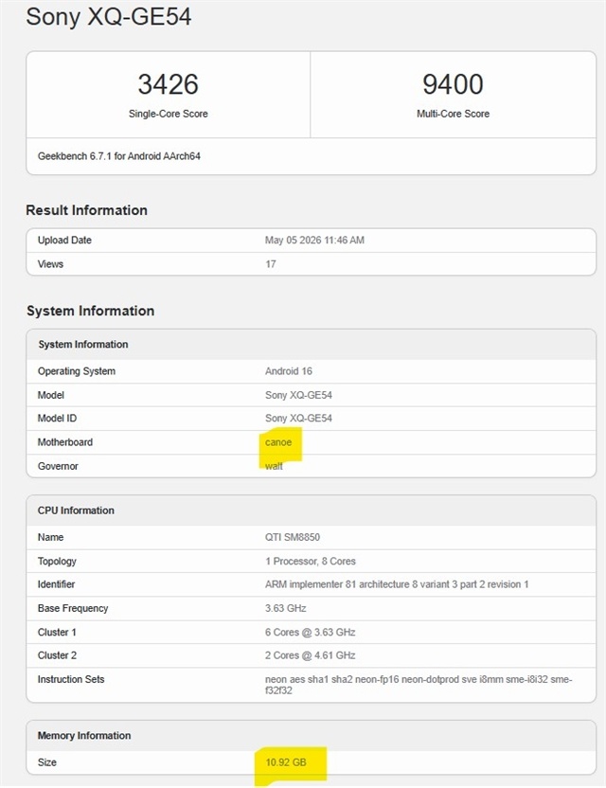
Task: Click the Cluster 2 label
Action: [x=57, y=655]
